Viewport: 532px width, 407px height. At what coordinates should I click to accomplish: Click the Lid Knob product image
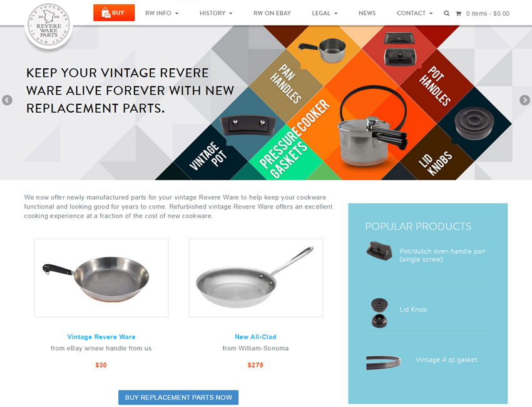click(x=379, y=312)
